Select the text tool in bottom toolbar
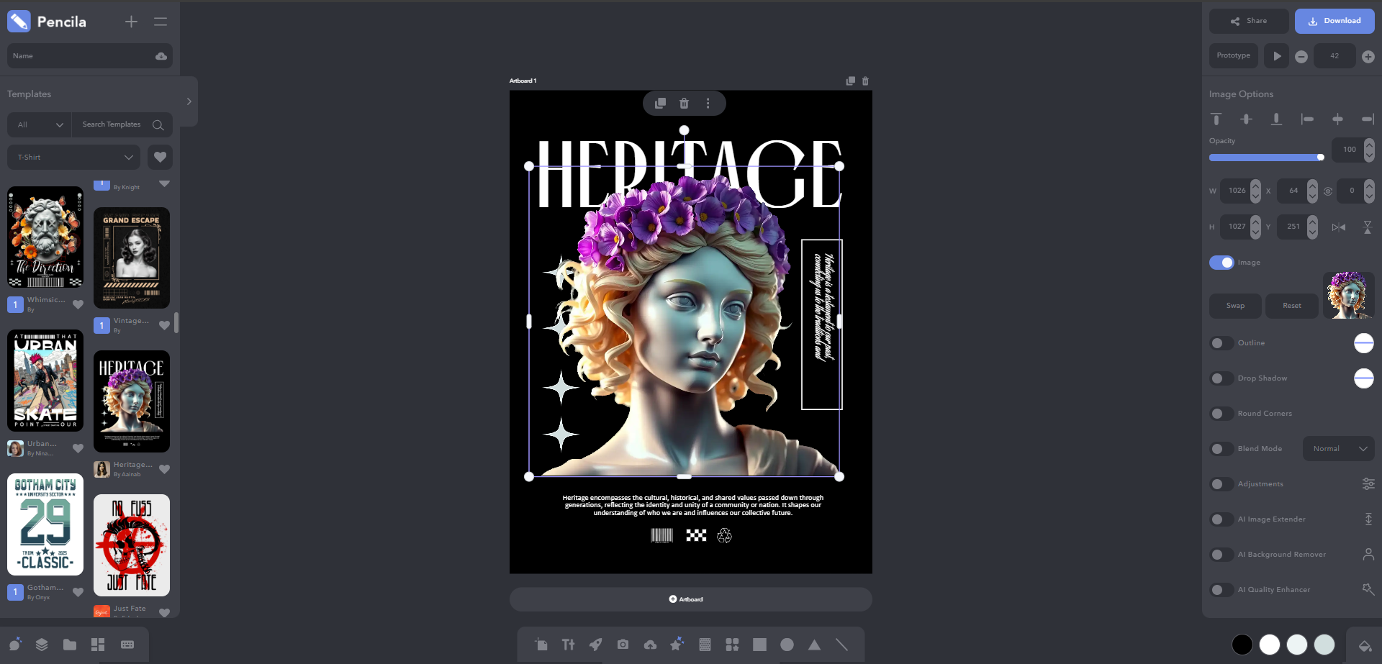The width and height of the screenshot is (1382, 664). 568,645
